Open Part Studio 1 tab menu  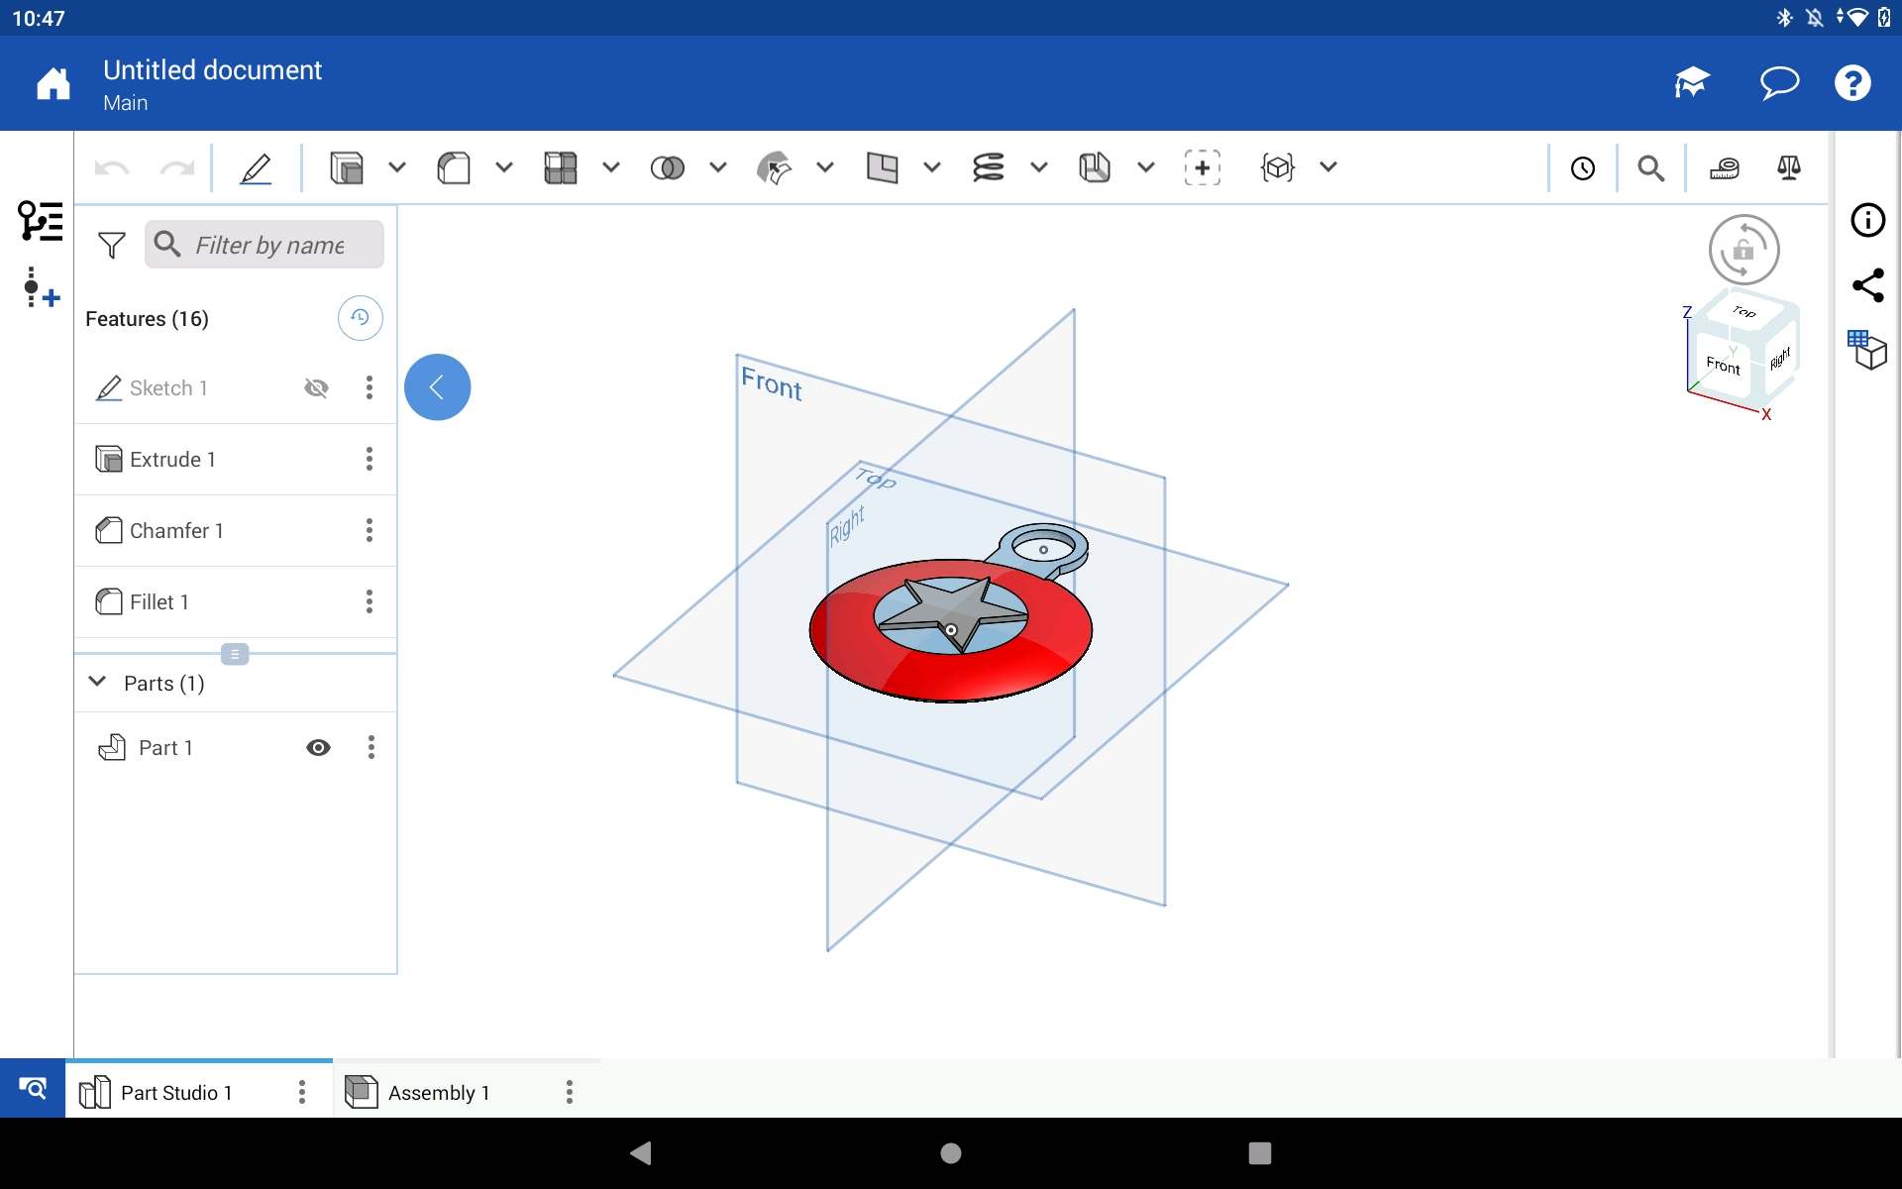click(x=302, y=1092)
